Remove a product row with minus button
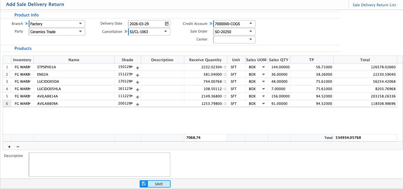The image size is (403, 189). tap(18, 147)
